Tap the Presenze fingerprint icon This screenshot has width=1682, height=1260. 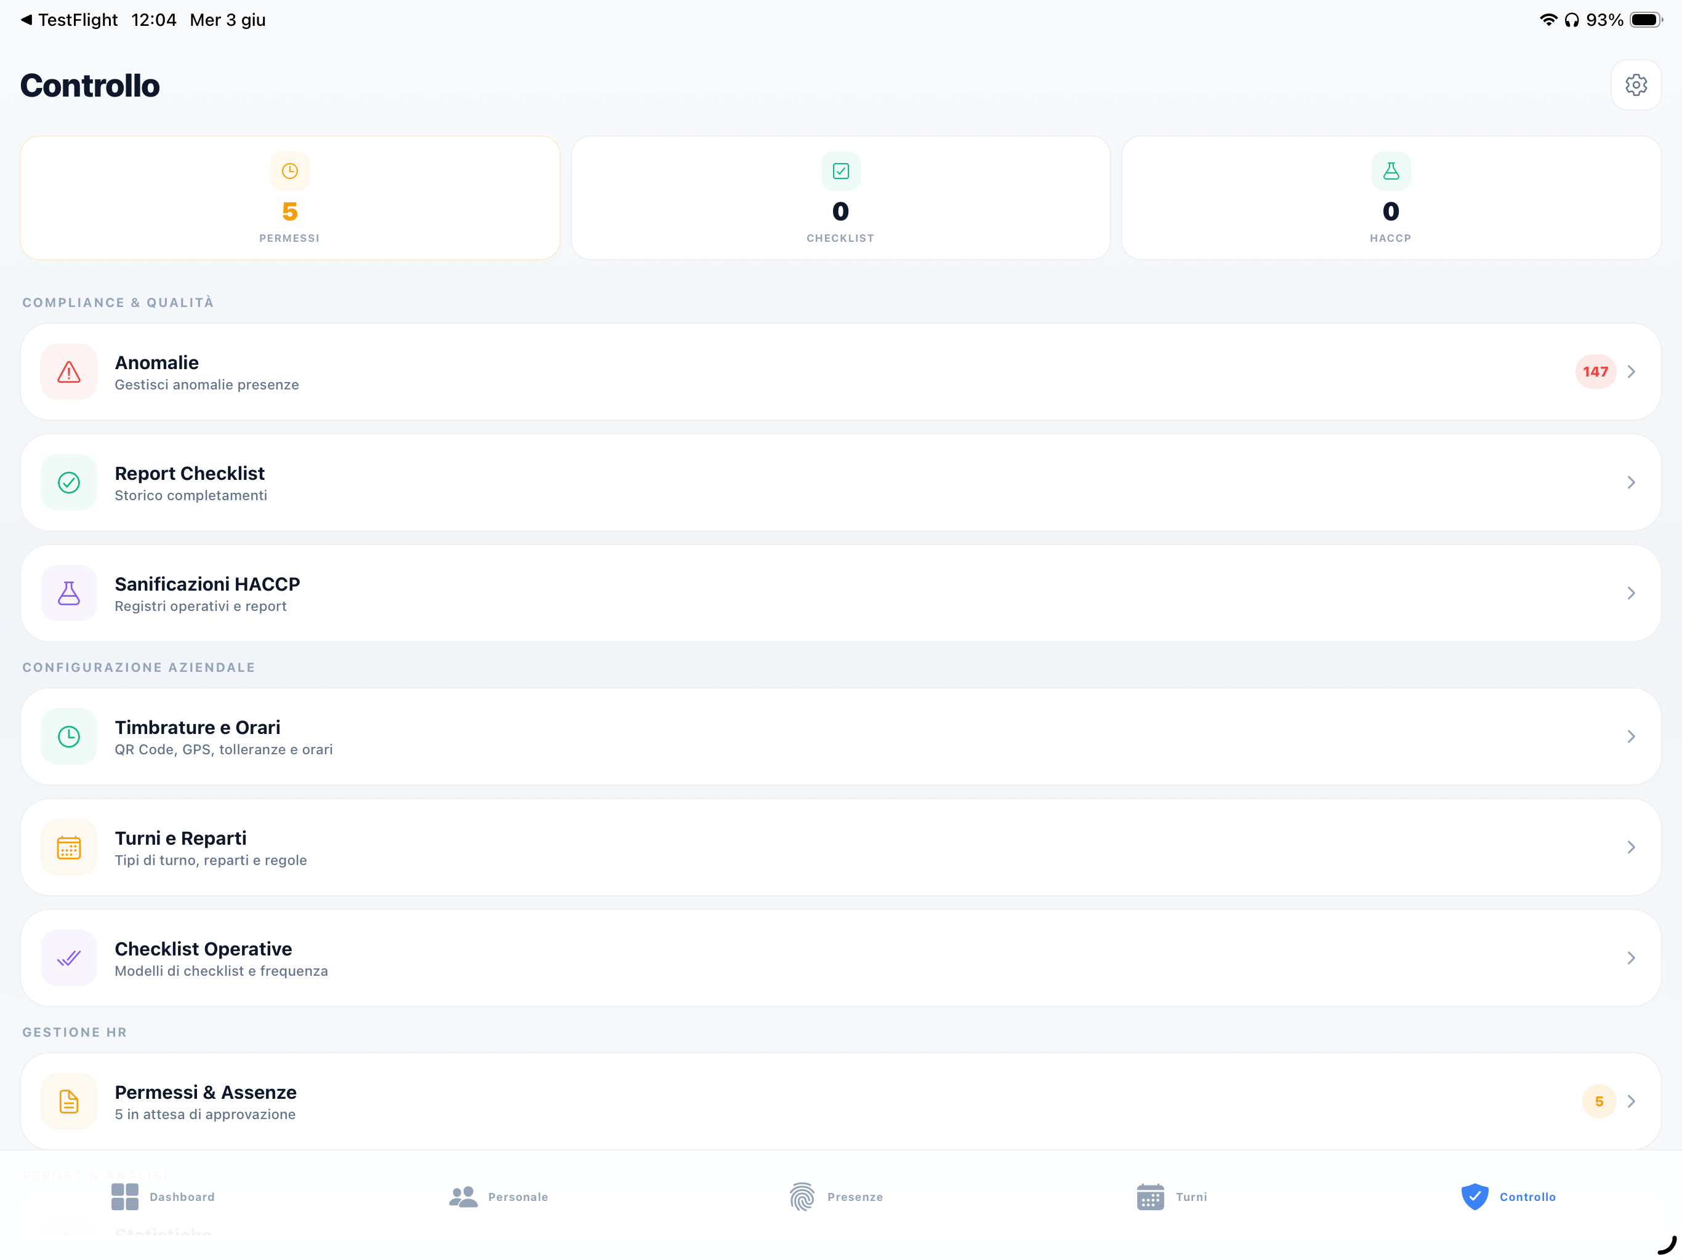802,1197
